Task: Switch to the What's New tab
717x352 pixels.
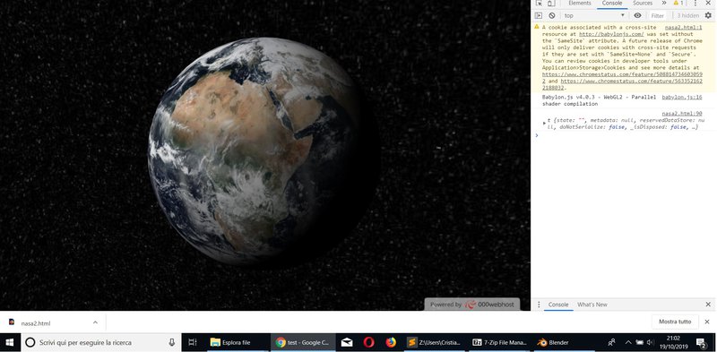Action: (592, 305)
